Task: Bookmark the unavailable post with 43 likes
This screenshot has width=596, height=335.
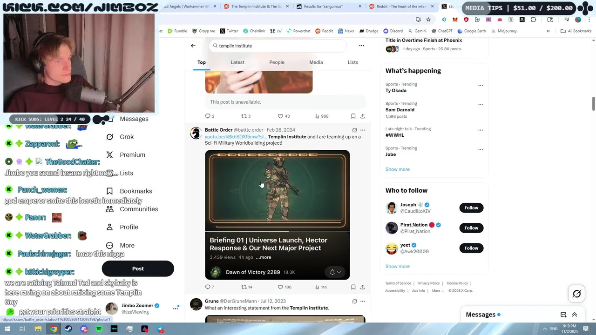Action: pos(353,116)
